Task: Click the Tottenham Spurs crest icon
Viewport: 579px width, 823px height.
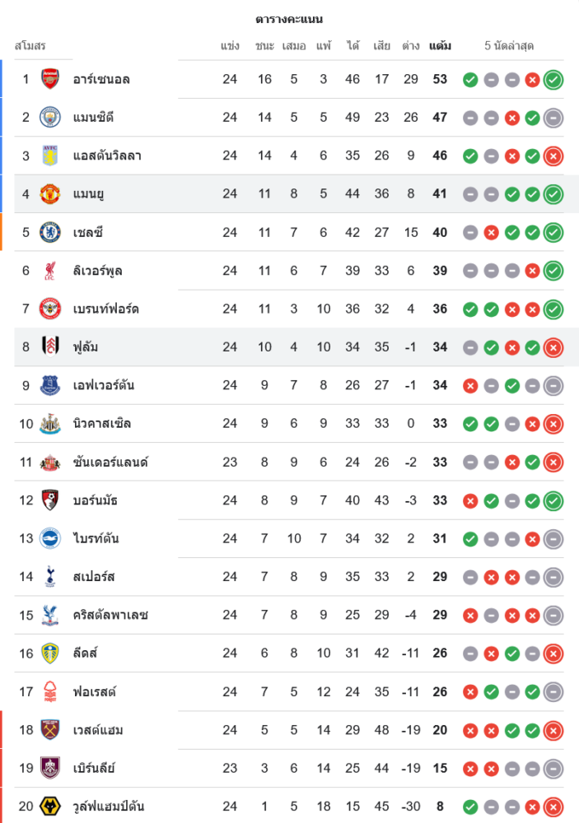Action: pos(50,576)
